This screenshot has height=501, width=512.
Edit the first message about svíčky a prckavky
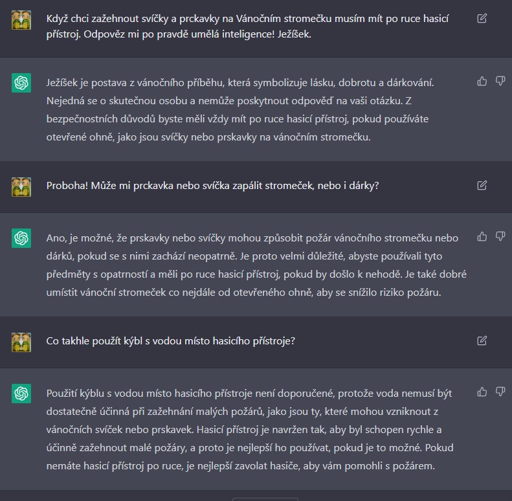tap(482, 18)
